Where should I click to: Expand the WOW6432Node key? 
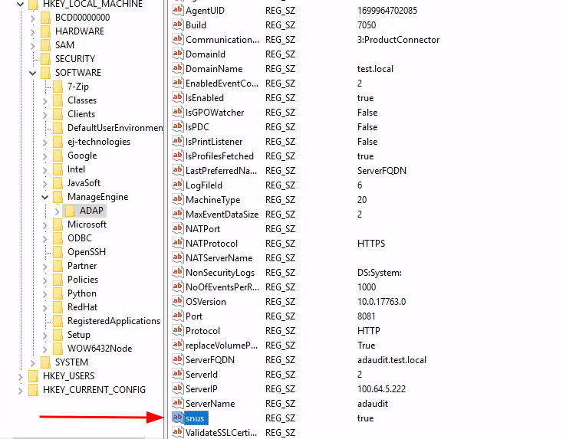tap(44, 349)
